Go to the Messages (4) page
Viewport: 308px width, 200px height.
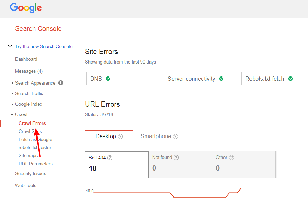click(x=29, y=71)
